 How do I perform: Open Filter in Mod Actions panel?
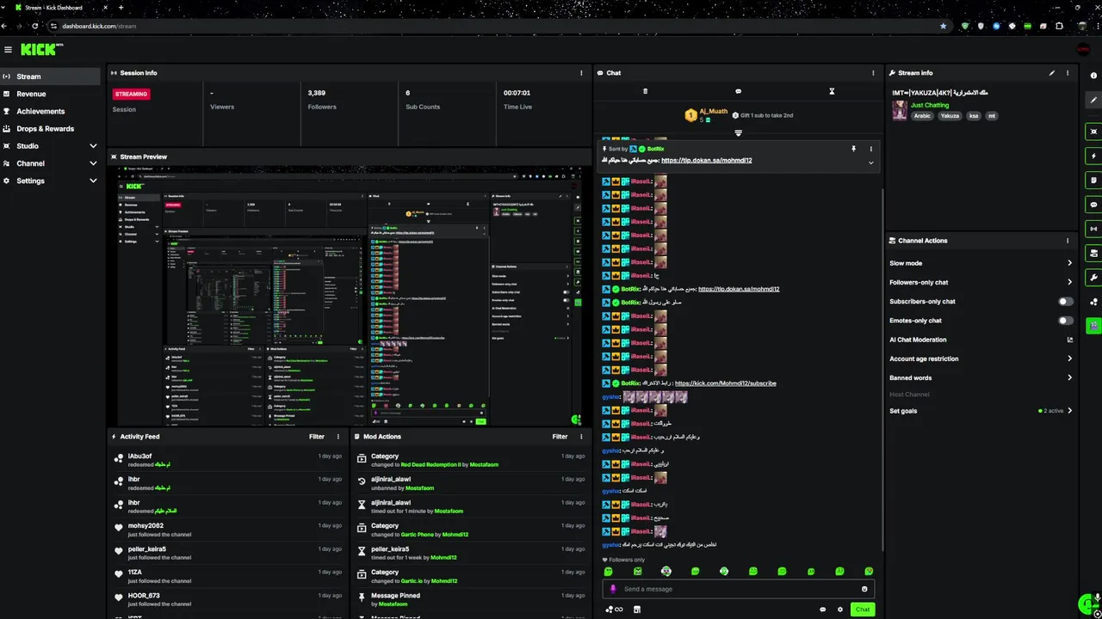pyautogui.click(x=560, y=437)
